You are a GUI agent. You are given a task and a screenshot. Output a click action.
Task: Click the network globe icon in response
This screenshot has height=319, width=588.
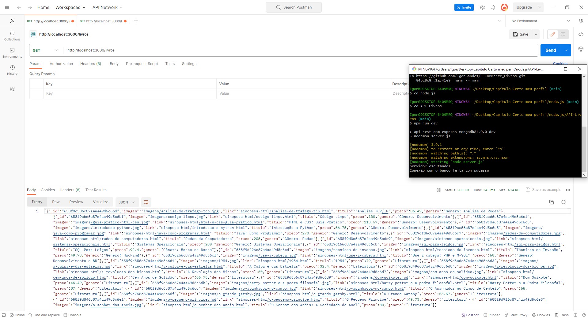tap(439, 190)
